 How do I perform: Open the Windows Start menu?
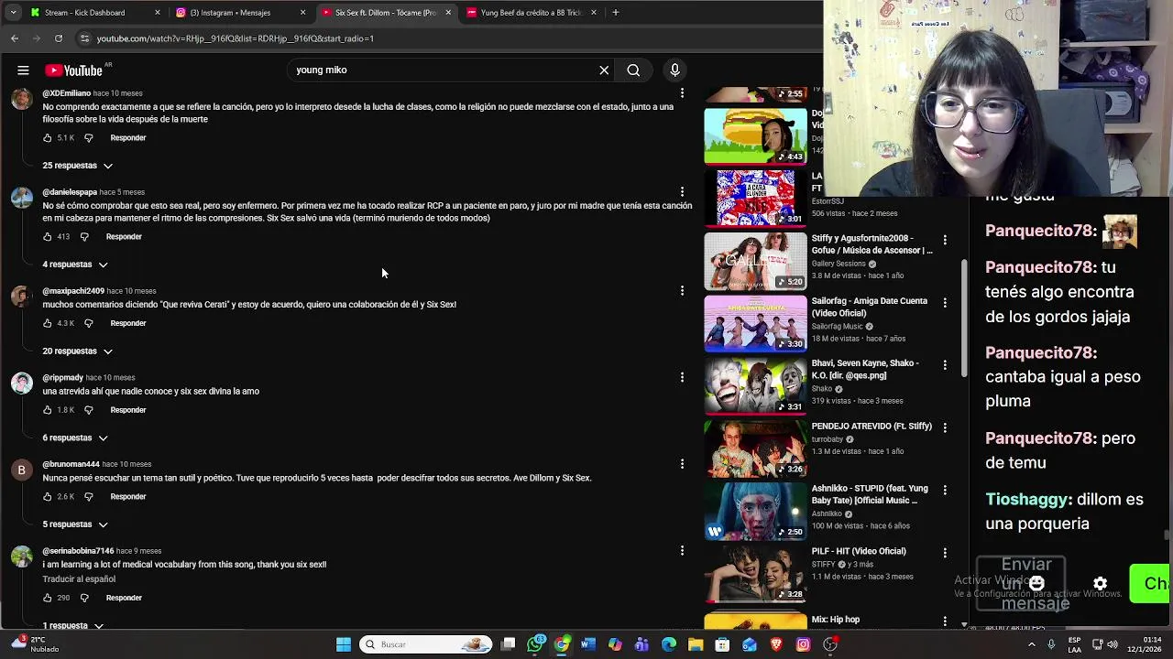coord(344,644)
